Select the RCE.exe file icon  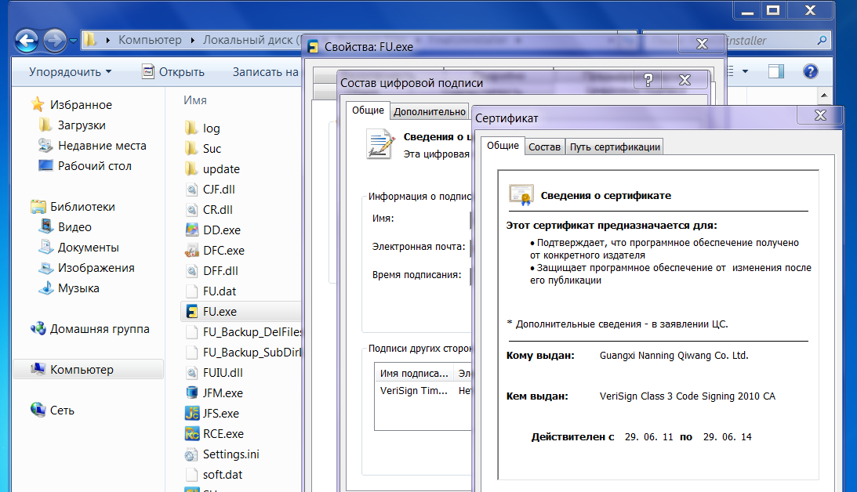click(x=192, y=433)
